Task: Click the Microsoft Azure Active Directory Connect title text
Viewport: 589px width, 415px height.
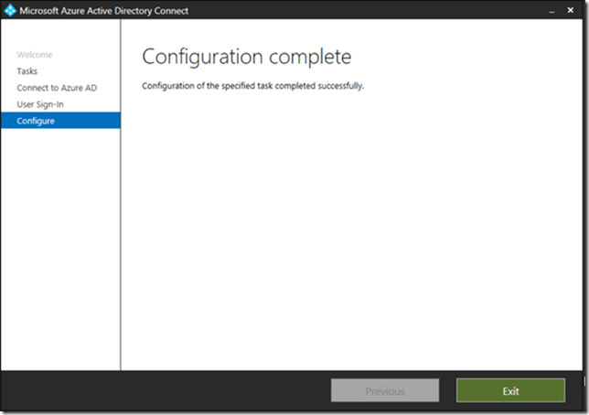Action: pos(103,10)
